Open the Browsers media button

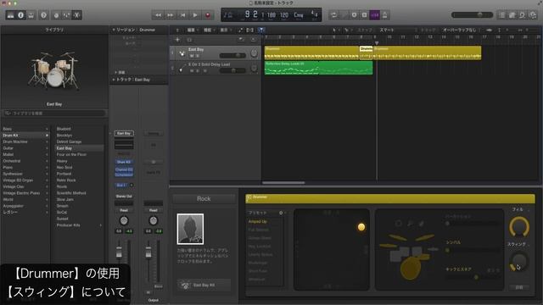point(533,15)
